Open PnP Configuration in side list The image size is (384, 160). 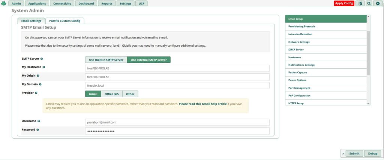[326, 95]
